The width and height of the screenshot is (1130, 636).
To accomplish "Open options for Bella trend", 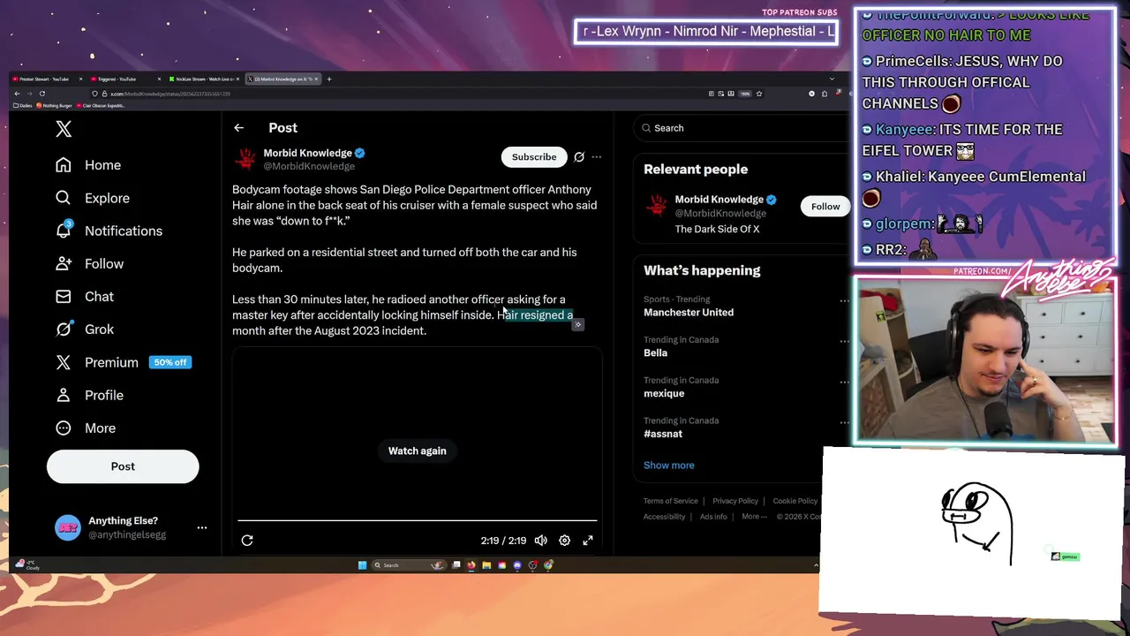I will [x=844, y=342].
